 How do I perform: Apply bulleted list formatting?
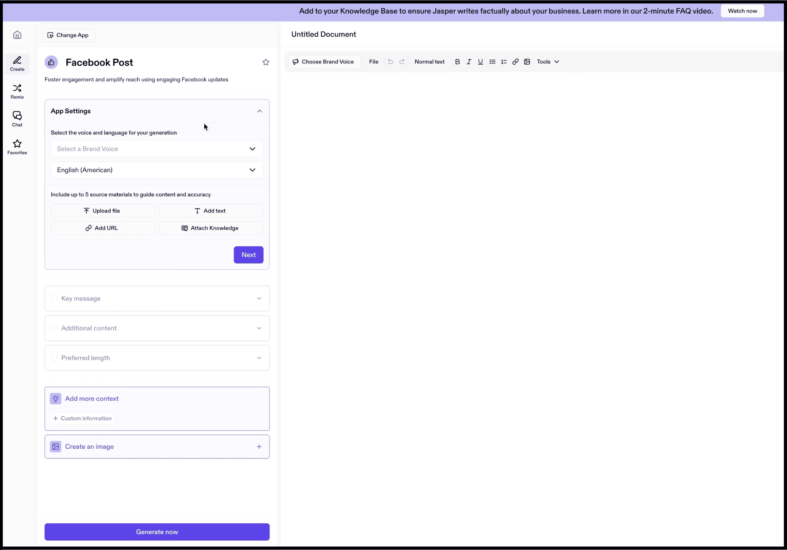492,62
